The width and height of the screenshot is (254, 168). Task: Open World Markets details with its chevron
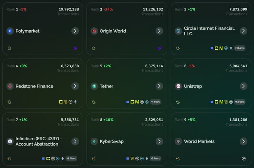click(x=244, y=141)
